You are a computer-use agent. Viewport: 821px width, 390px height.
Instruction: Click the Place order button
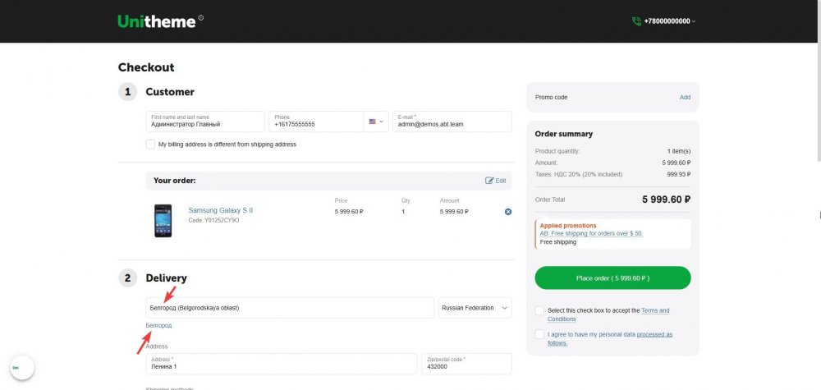click(612, 278)
